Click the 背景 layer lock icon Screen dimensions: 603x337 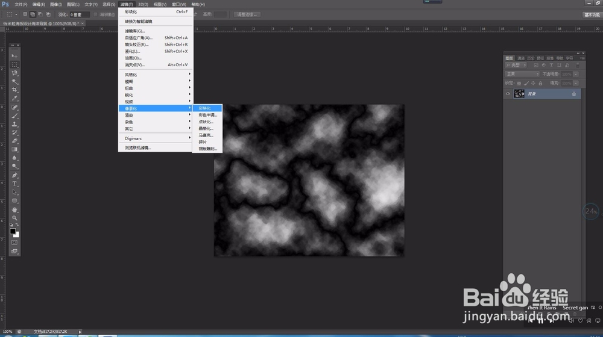(574, 94)
